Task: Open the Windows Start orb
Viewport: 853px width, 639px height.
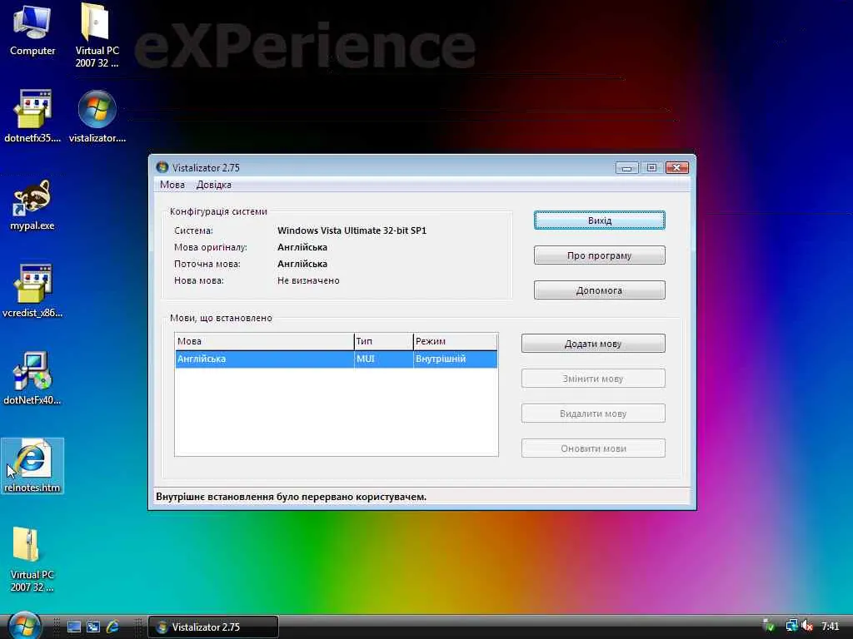Action: coord(24,626)
